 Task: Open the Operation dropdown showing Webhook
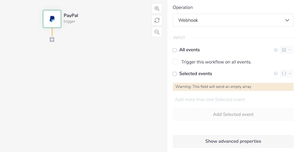[233, 20]
